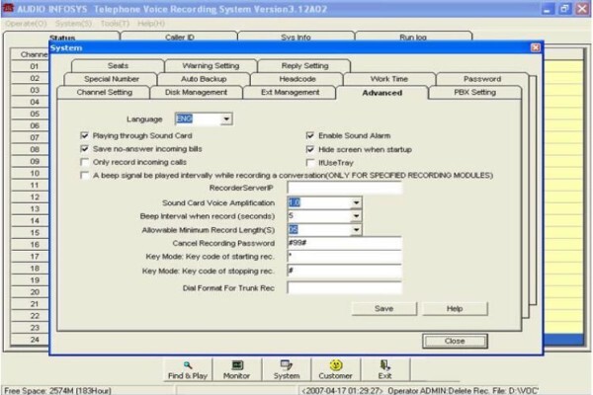Switch to the Disk Management tab
The height and width of the screenshot is (395, 593).
[x=196, y=92]
